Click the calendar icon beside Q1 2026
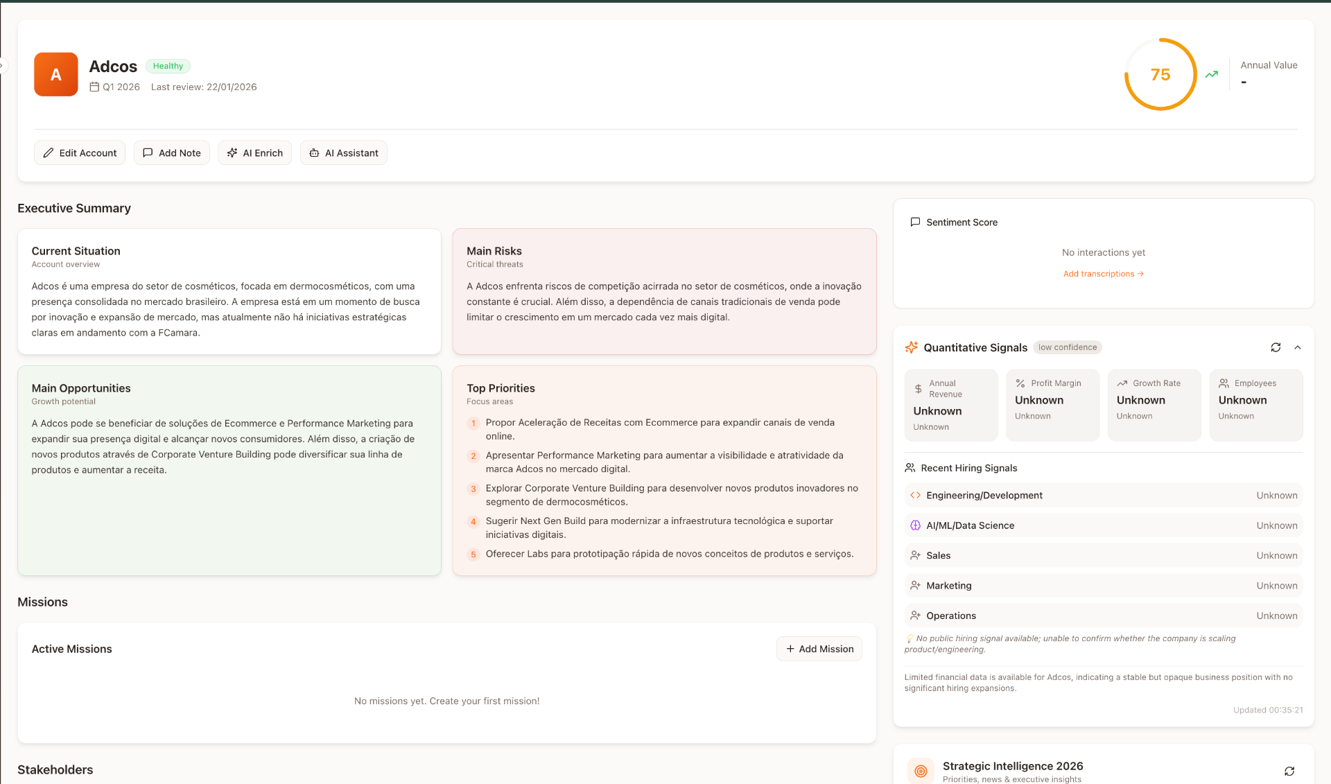The width and height of the screenshot is (1331, 784). (x=94, y=87)
